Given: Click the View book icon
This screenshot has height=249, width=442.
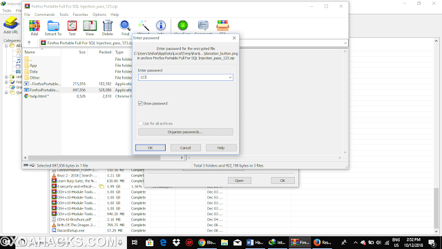Looking at the screenshot, I should [90, 28].
